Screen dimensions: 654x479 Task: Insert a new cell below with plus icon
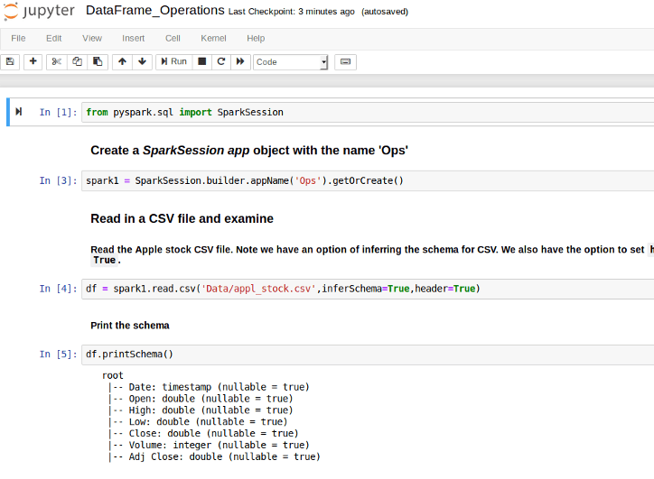pos(33,61)
